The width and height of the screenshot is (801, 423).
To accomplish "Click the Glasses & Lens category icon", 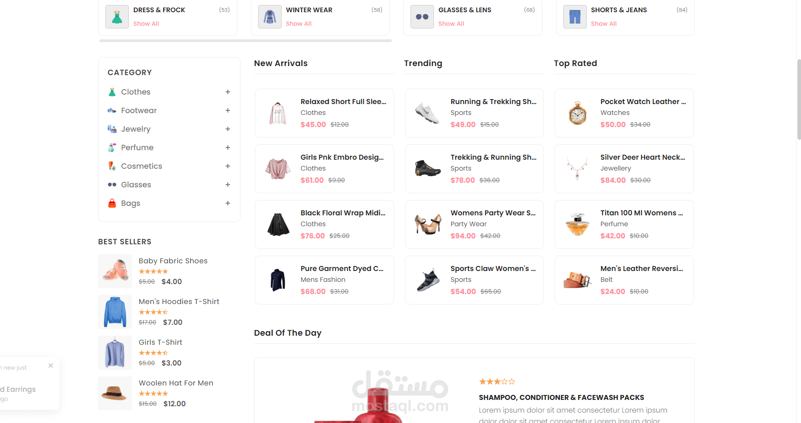I will (422, 17).
